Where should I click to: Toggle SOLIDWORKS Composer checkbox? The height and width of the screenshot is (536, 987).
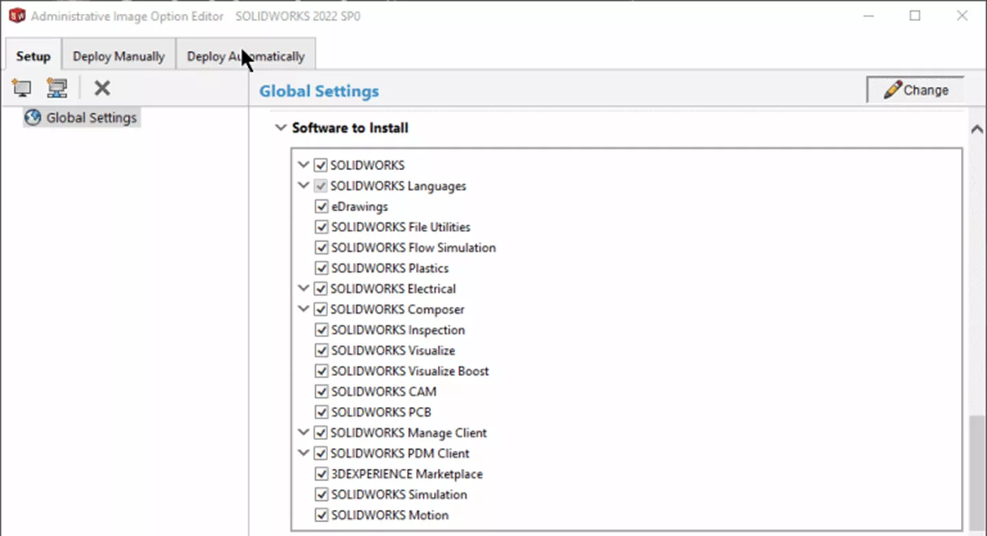321,310
